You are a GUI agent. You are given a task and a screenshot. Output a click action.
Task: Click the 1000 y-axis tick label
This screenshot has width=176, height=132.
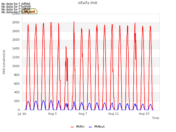[x=16, y=66]
